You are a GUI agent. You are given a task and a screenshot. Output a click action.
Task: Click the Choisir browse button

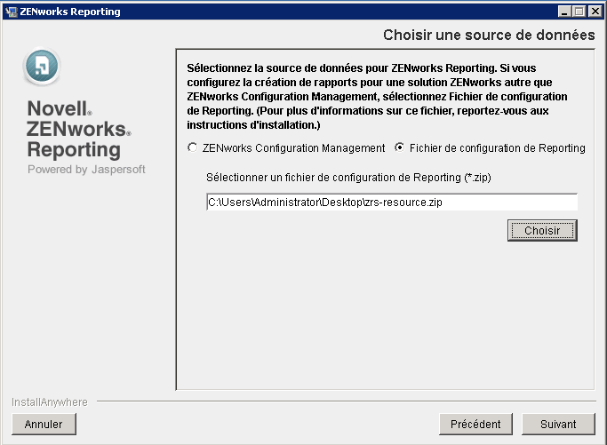point(542,231)
